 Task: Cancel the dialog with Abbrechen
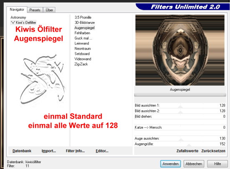(194, 164)
